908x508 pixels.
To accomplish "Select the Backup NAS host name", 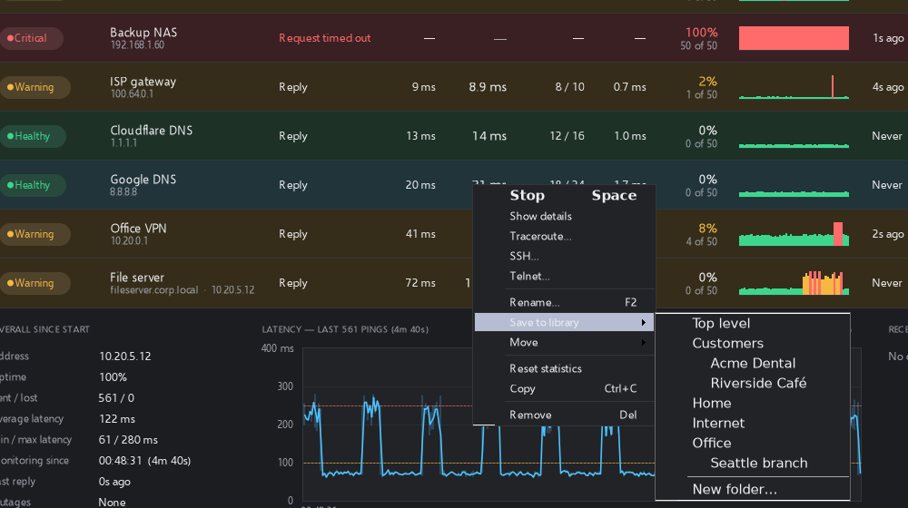I will [143, 33].
